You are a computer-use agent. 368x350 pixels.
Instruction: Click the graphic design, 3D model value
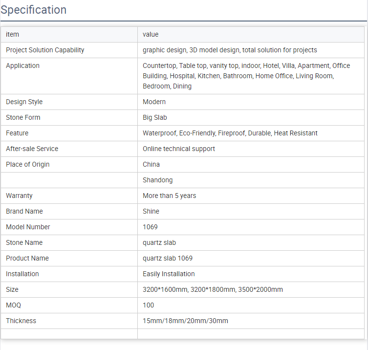[x=230, y=50]
